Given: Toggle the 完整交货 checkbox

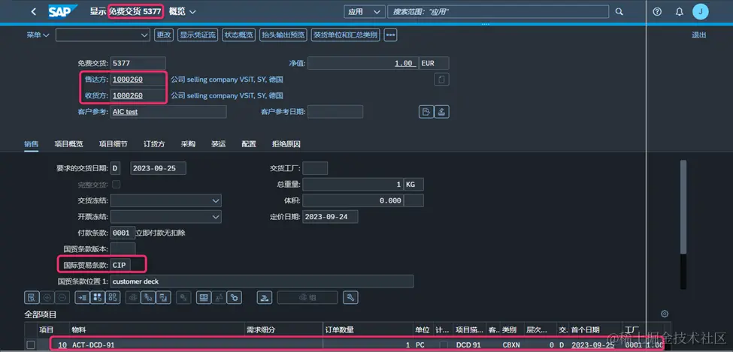Looking at the screenshot, I should 116,184.
